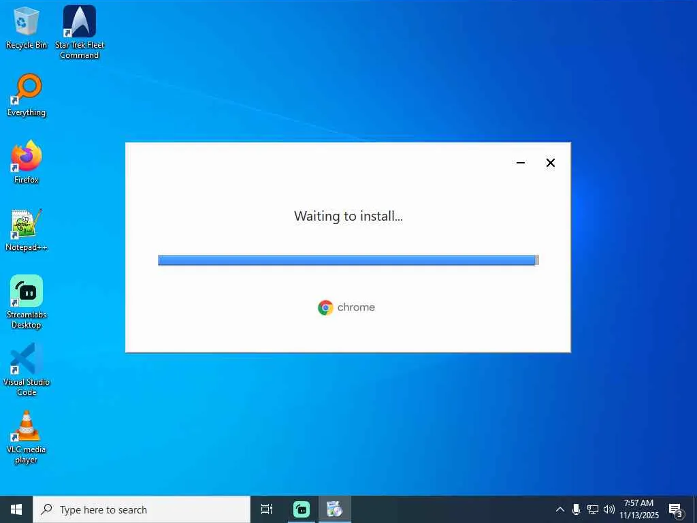Focus the 'Type here to search' box
The width and height of the screenshot is (697, 523).
point(142,509)
